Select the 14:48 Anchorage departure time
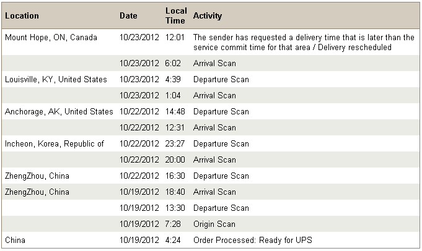The height and width of the screenshot is (251, 422). [175, 112]
